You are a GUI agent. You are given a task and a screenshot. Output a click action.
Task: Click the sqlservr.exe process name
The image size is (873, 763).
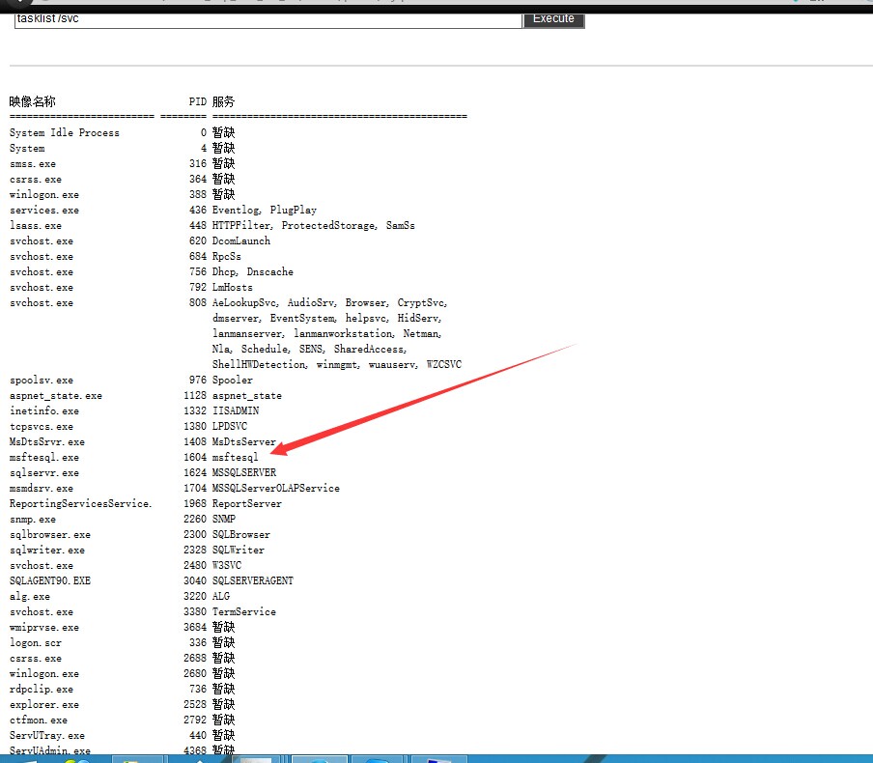[44, 473]
